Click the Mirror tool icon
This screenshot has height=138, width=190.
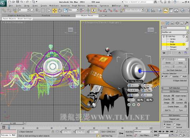pos(148,10)
